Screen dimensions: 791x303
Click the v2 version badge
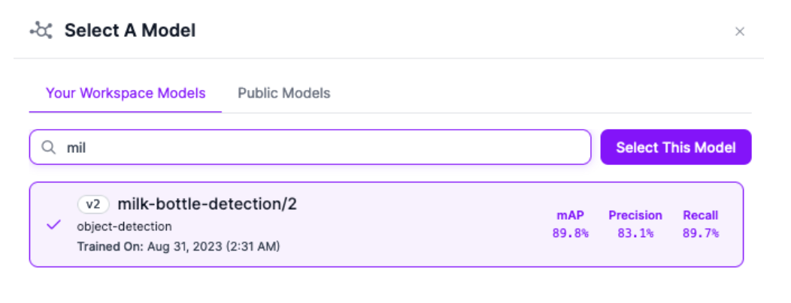click(94, 204)
